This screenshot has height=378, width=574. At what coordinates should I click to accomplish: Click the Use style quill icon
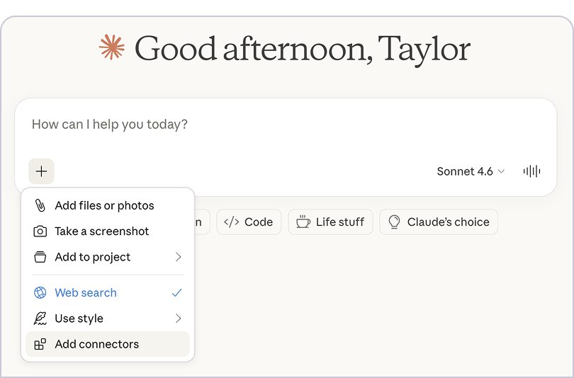pos(40,319)
